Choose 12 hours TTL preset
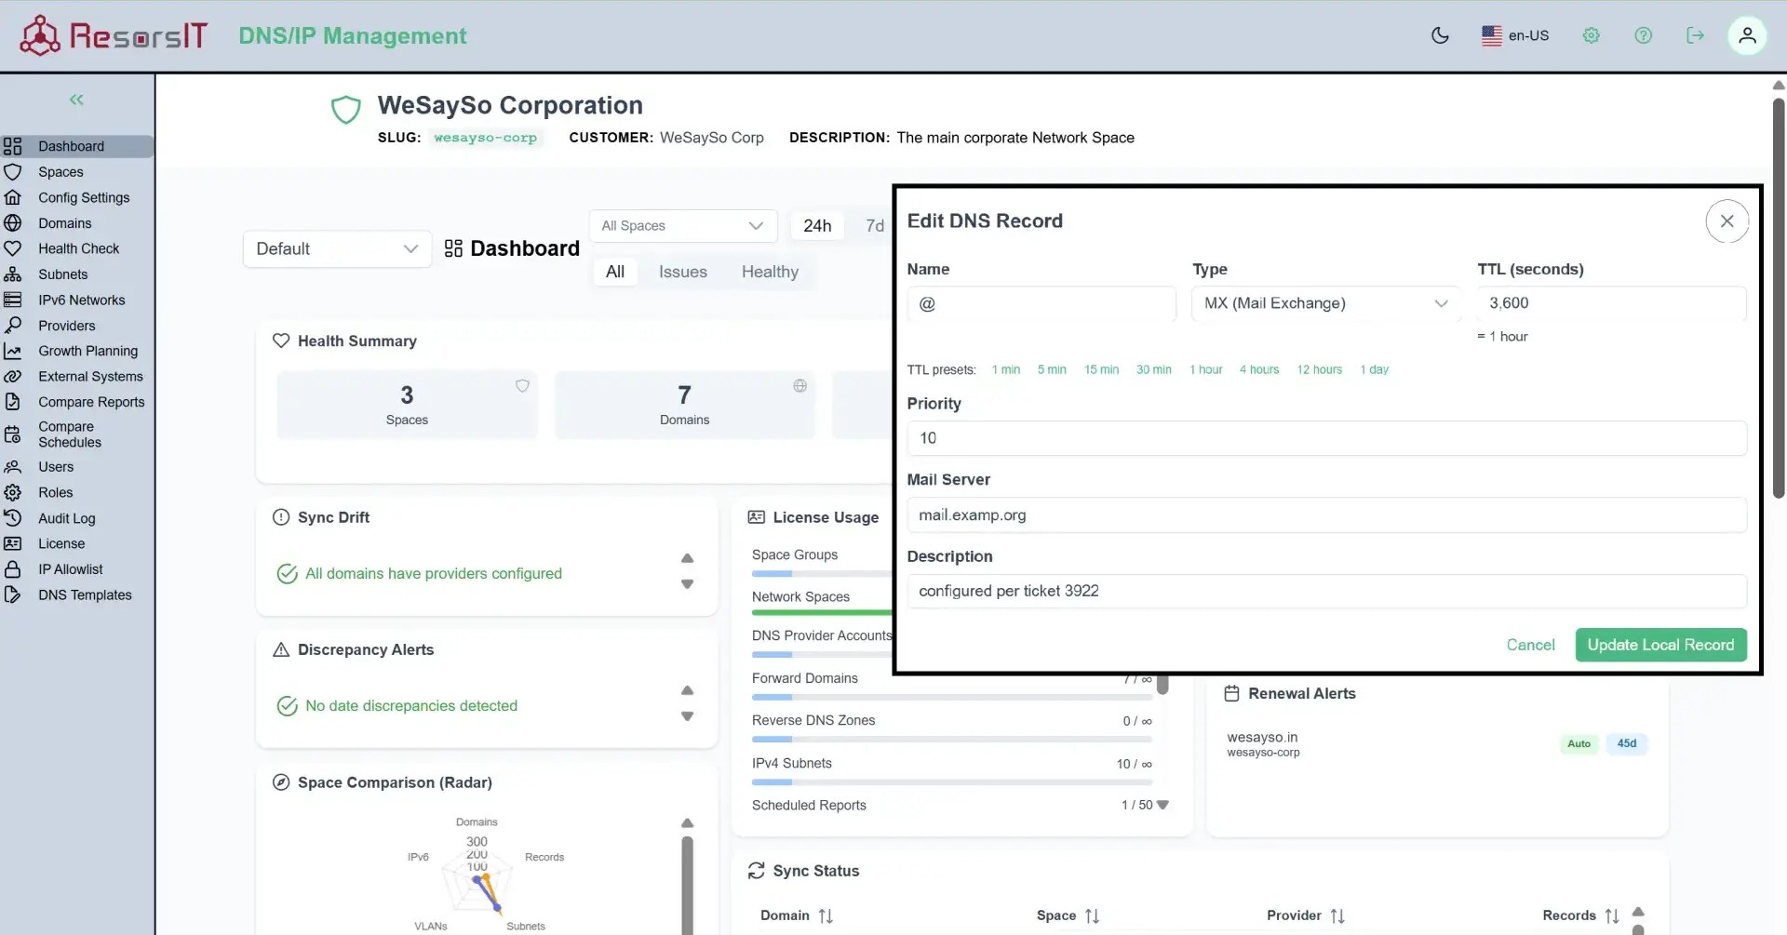The image size is (1787, 935). point(1319,369)
